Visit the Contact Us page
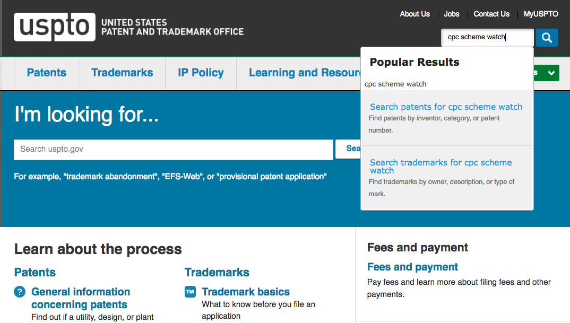Viewport: 570px width, 323px height. pyautogui.click(x=491, y=14)
